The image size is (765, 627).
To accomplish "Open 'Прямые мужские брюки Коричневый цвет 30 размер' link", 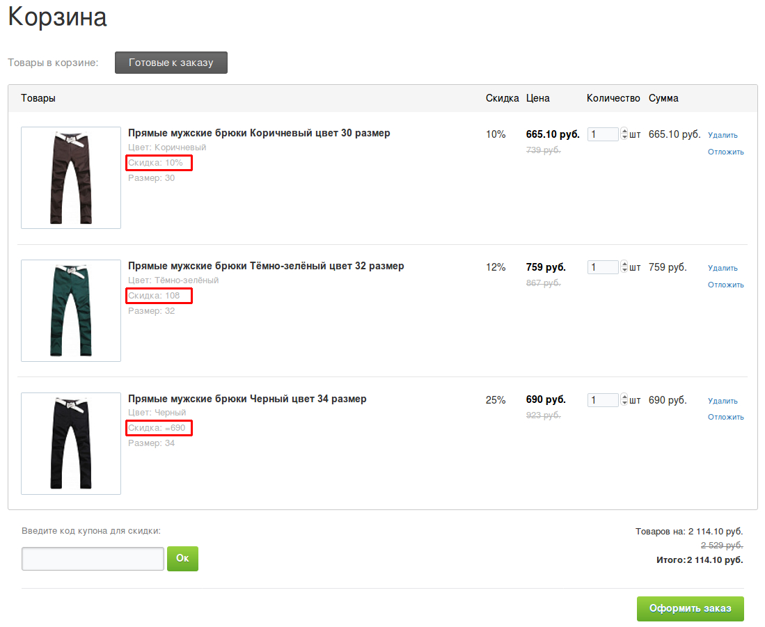I will pyautogui.click(x=259, y=133).
